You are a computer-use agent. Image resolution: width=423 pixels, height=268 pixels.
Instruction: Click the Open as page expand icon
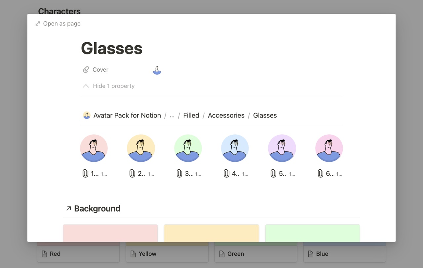(x=38, y=23)
